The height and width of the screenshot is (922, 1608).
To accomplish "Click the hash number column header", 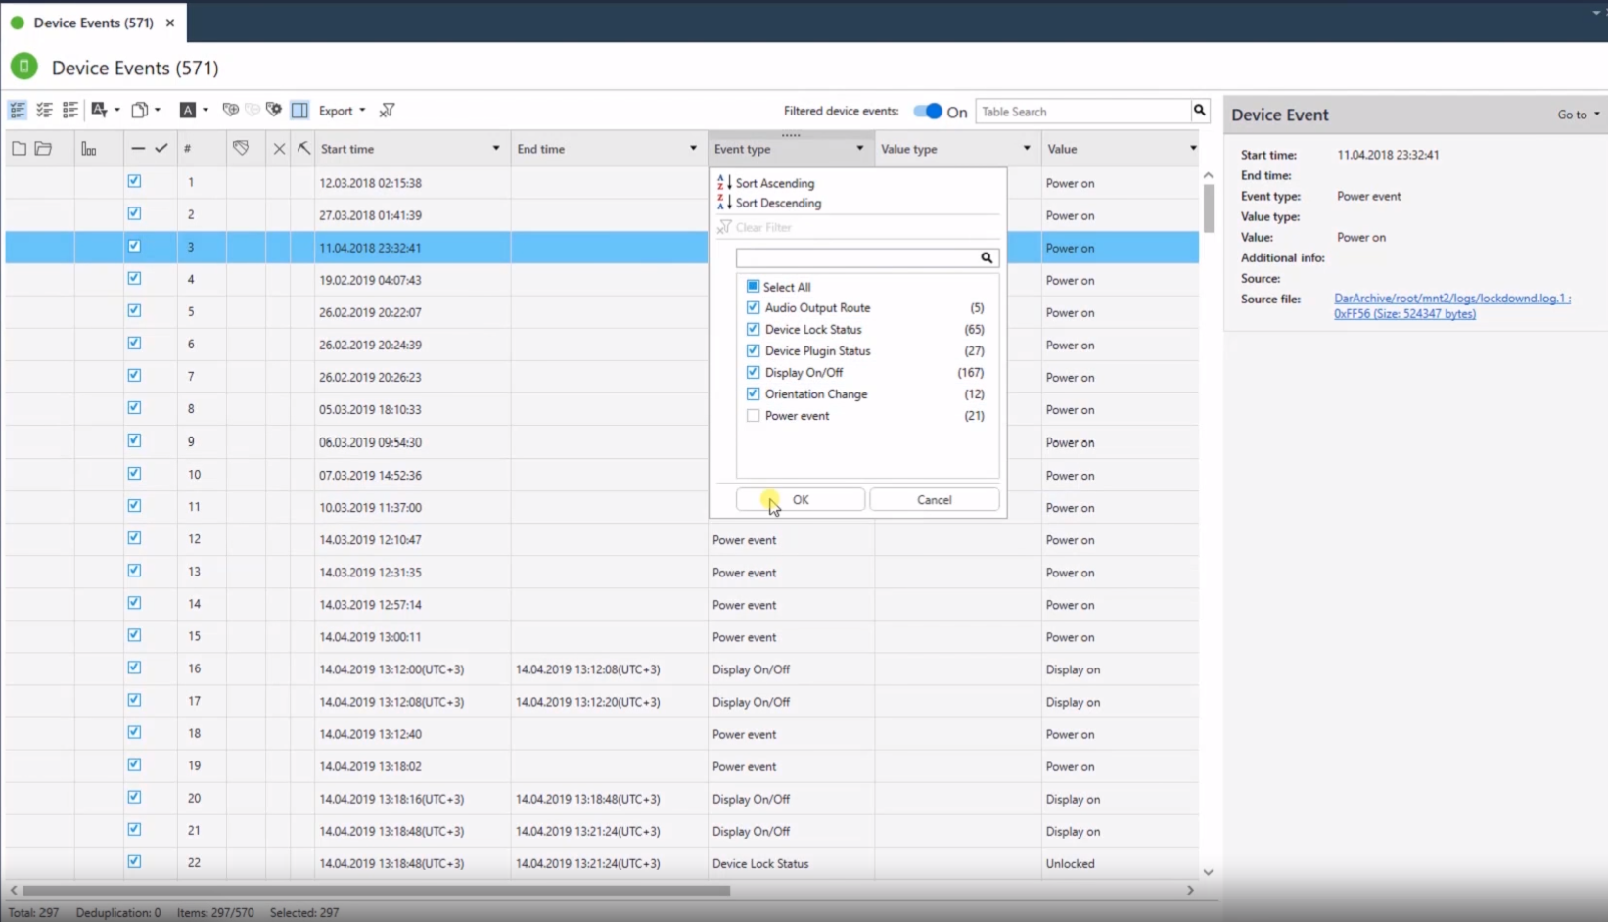I will 188,149.
